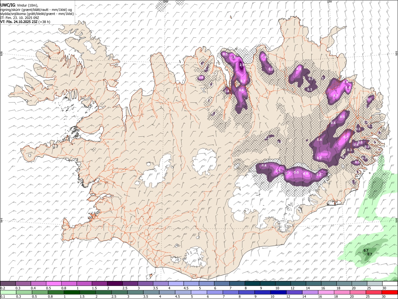Click the 'slydda/snjókoma' legend description line
Image resolution: width=398 pixels, height=299 pixels.
coord(37,14)
